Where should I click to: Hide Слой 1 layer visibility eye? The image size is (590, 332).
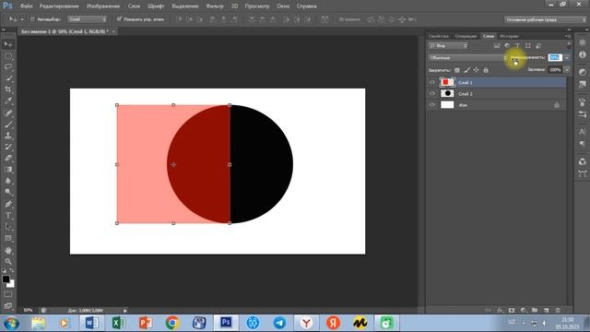432,82
